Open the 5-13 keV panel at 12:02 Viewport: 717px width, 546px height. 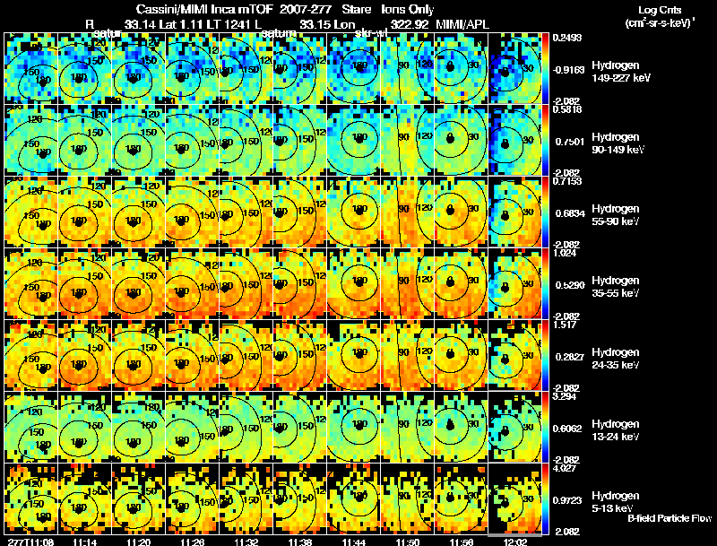(514, 499)
